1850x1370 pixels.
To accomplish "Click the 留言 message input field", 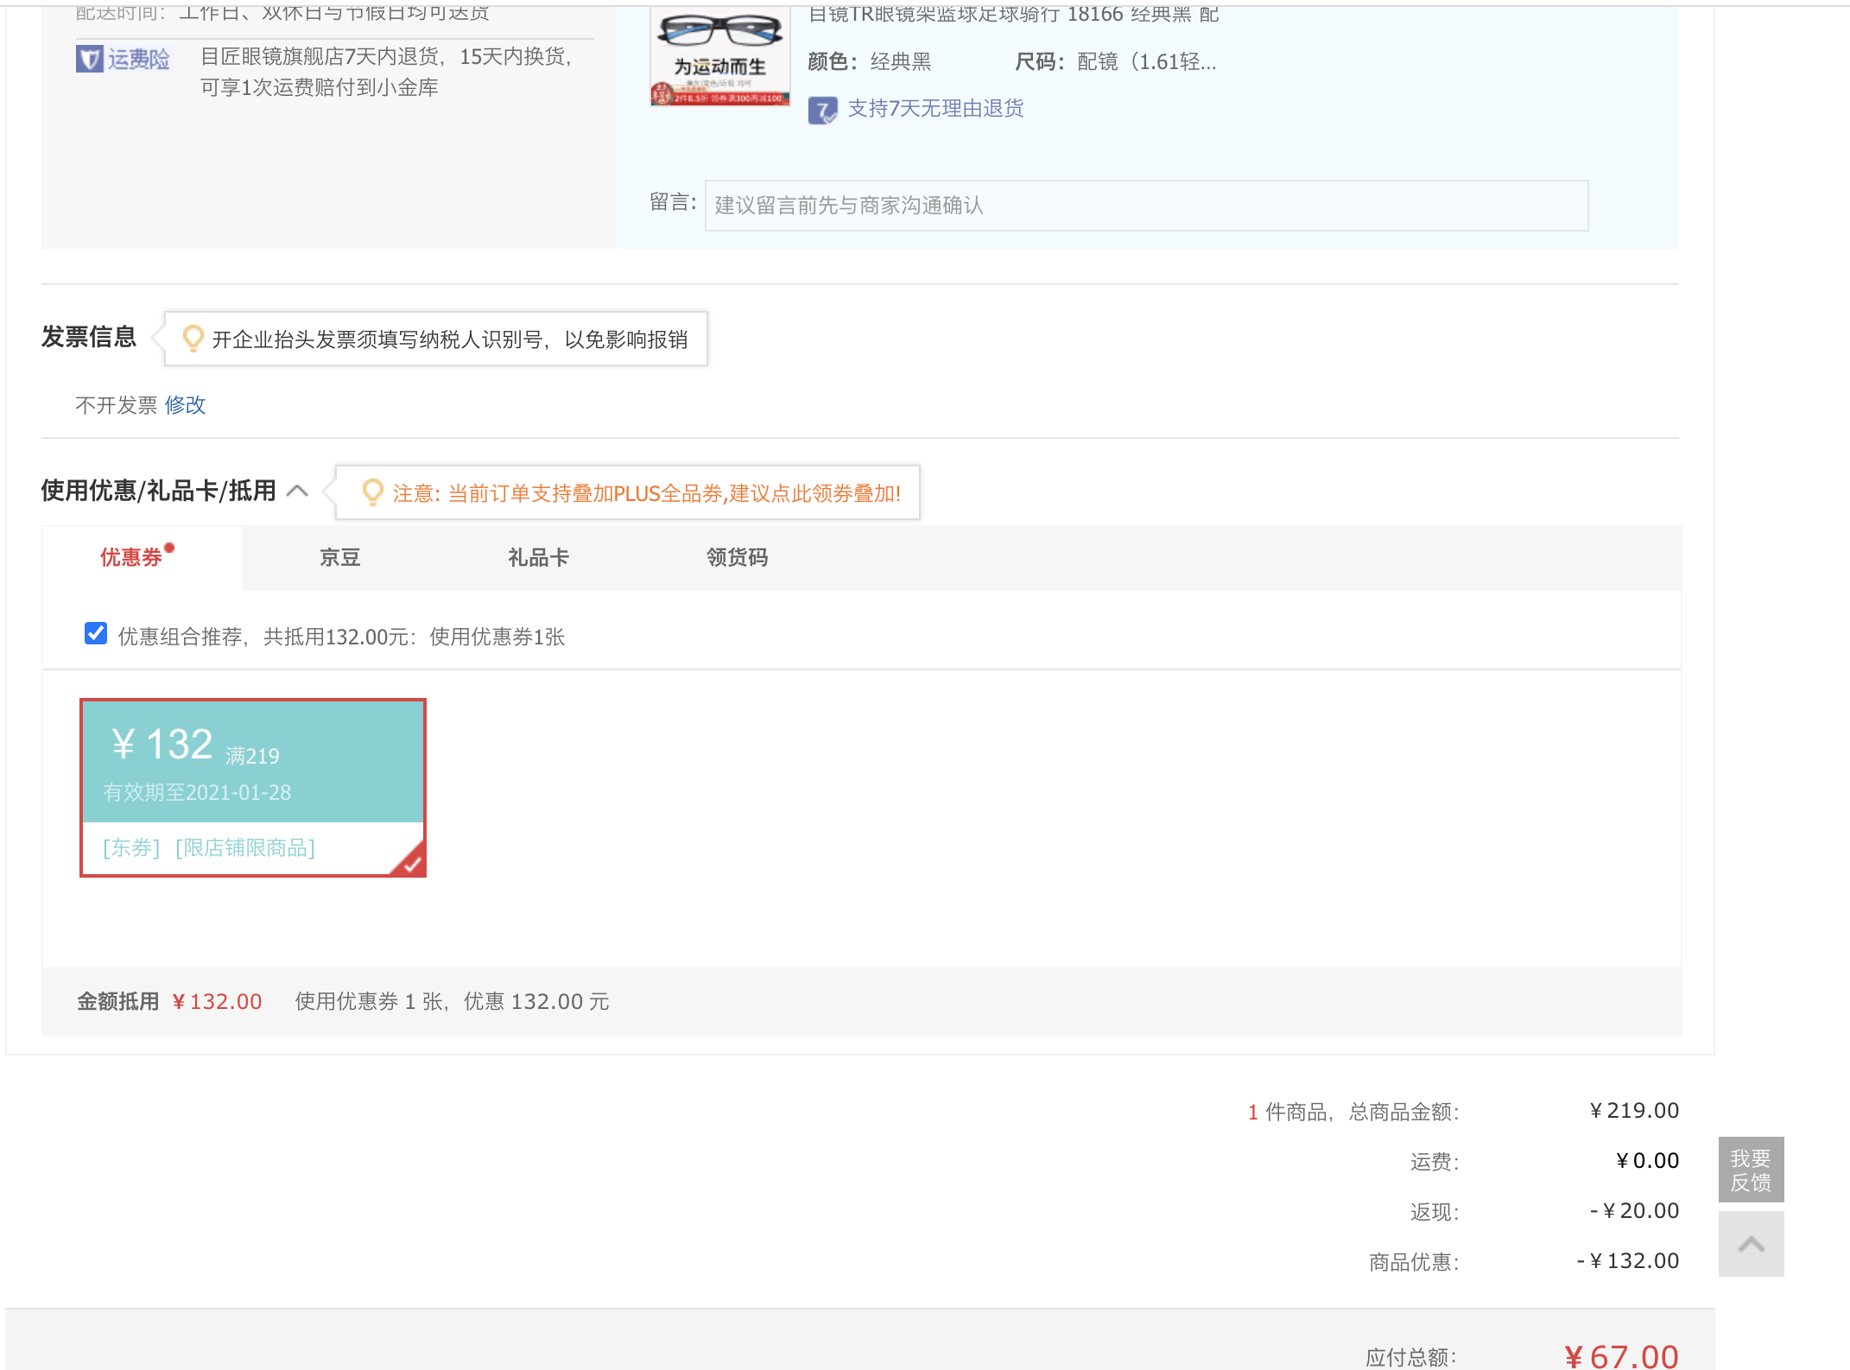I will tap(1146, 206).
